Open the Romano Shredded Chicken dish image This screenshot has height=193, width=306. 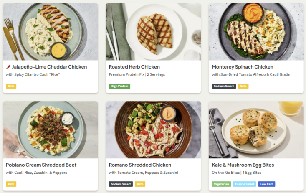pos(153,130)
